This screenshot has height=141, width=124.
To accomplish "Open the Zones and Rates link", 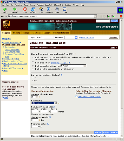I will pos(12,49).
